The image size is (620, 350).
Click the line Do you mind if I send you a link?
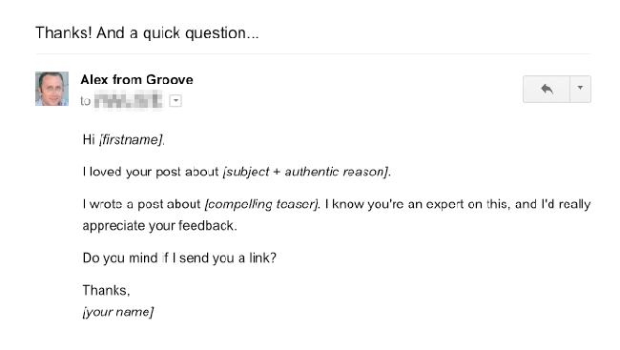(x=179, y=258)
